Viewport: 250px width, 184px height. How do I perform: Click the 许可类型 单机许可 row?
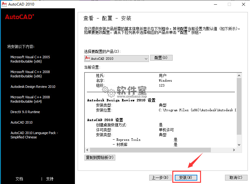[x=135, y=130]
